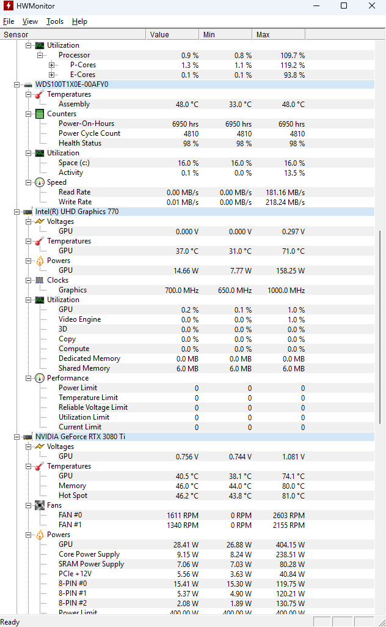The height and width of the screenshot is (627, 386).
Task: Click the Max column header
Action: point(279,35)
